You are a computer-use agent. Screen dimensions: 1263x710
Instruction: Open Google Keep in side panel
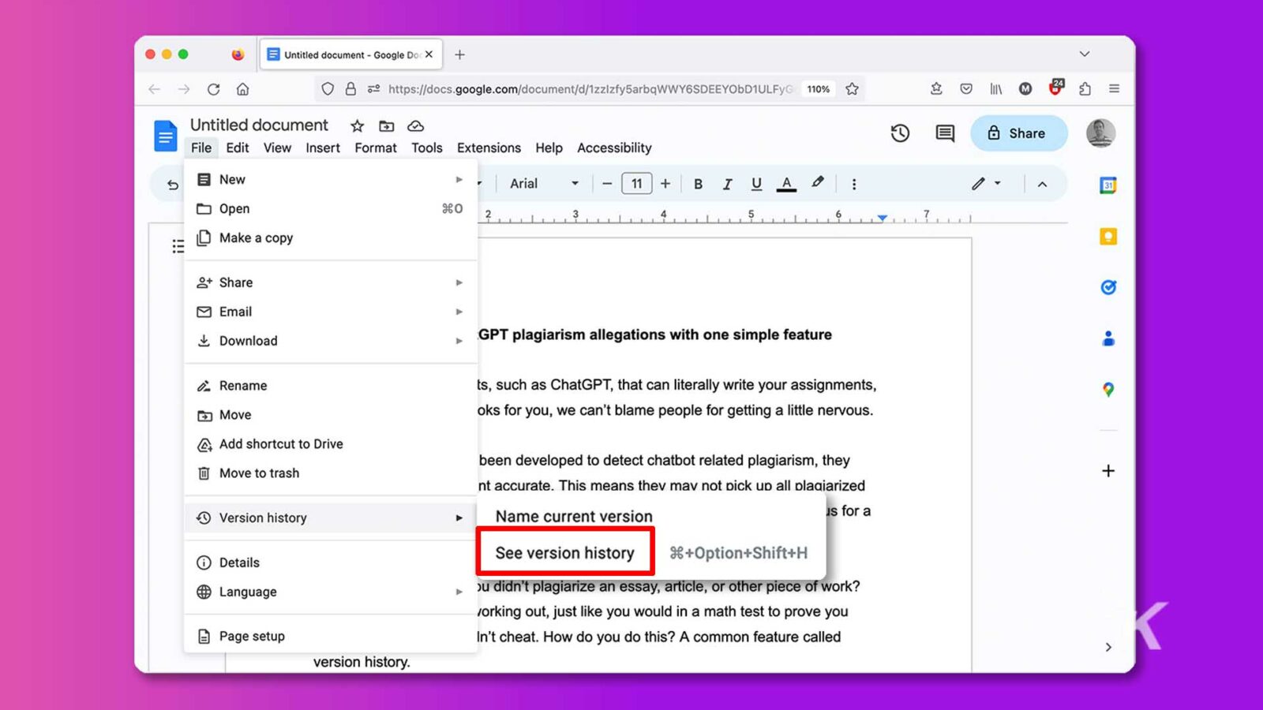click(x=1108, y=237)
